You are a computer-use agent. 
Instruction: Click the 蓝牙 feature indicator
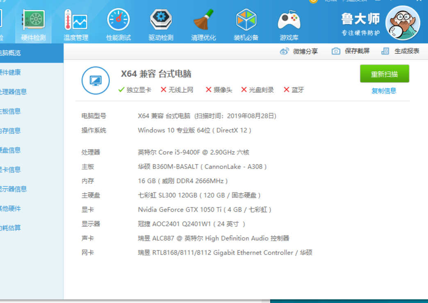click(294, 90)
